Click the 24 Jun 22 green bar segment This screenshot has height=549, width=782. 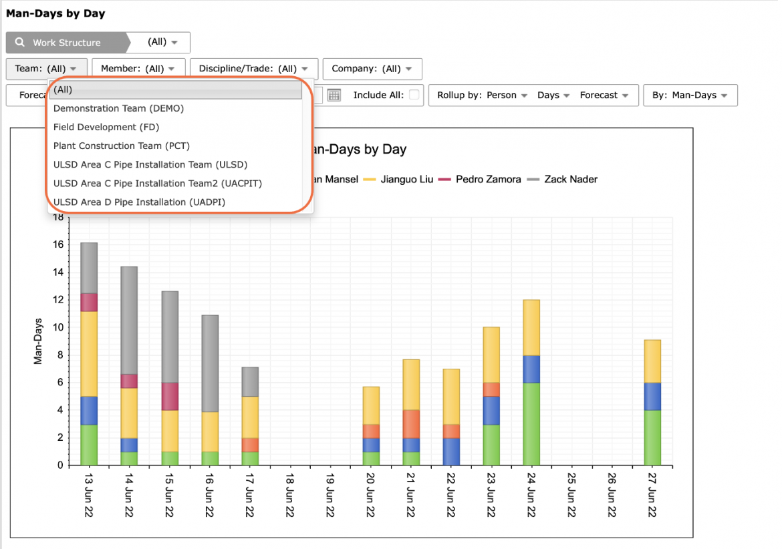(531, 424)
